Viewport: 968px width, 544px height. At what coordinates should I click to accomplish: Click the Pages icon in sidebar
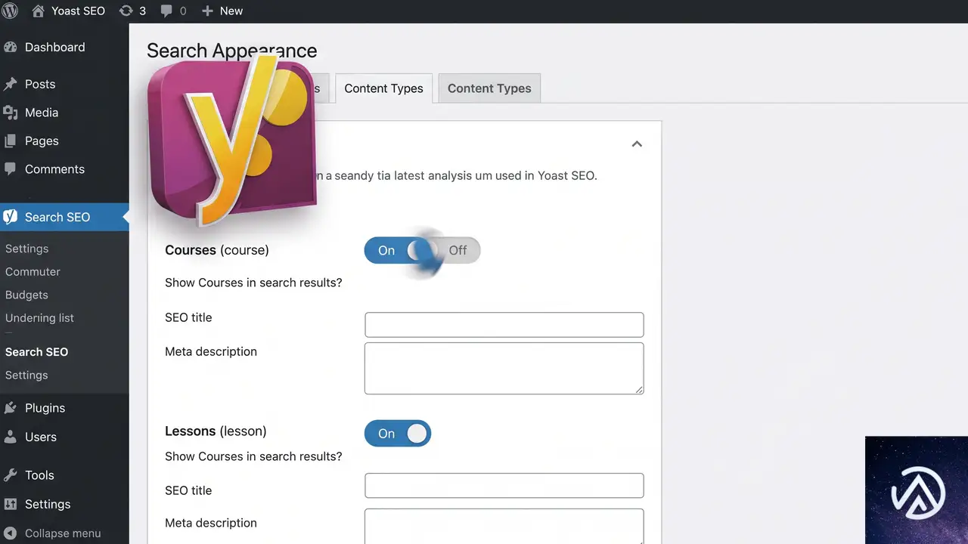(x=11, y=141)
